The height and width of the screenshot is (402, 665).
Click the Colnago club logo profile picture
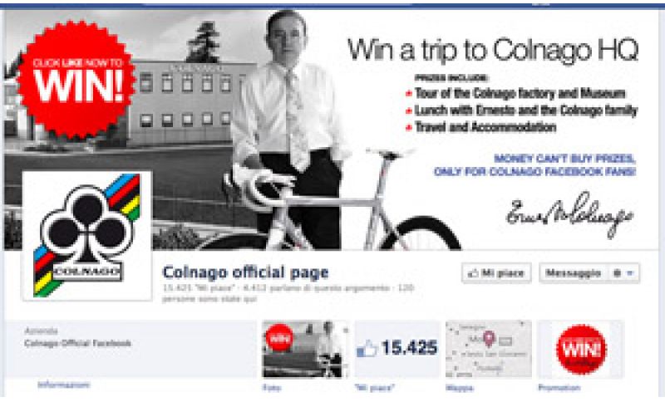[87, 236]
